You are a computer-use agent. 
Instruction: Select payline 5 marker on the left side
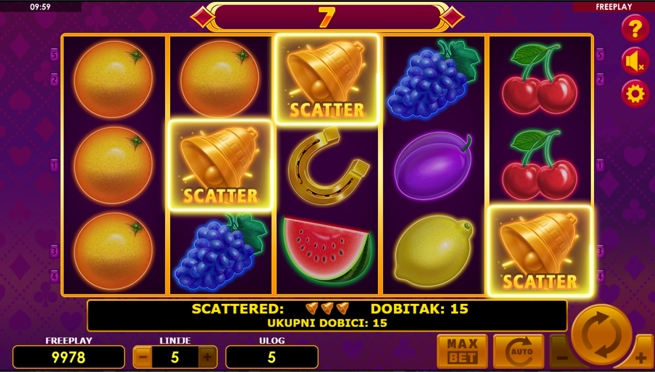[x=54, y=55]
